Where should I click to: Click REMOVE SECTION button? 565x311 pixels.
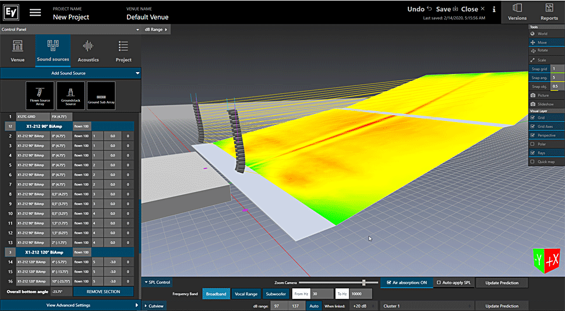(x=104, y=292)
